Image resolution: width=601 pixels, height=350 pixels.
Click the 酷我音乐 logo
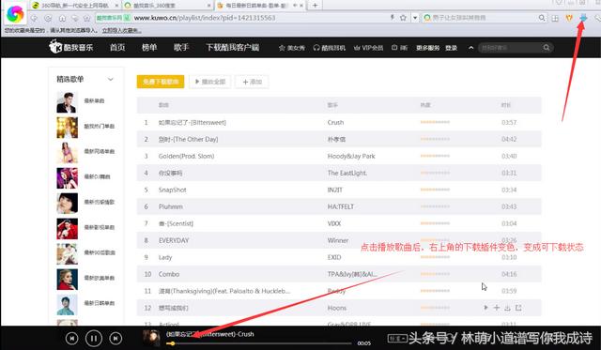click(71, 47)
